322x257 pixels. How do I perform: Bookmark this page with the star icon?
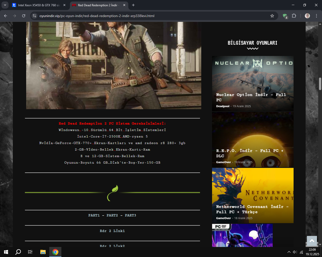272,16
